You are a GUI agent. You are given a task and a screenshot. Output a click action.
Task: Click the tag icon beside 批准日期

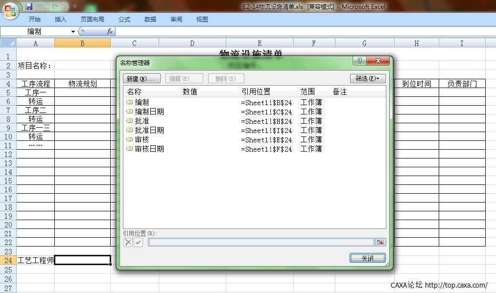coord(129,130)
